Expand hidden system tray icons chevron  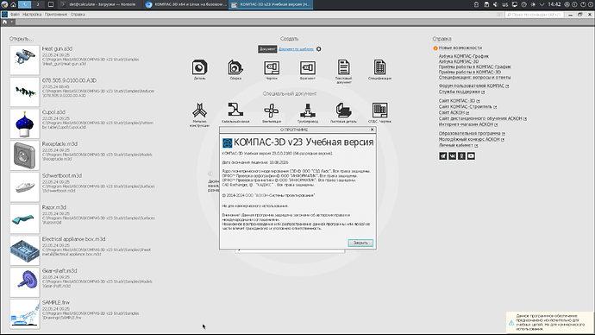pyautogui.click(x=542, y=4)
